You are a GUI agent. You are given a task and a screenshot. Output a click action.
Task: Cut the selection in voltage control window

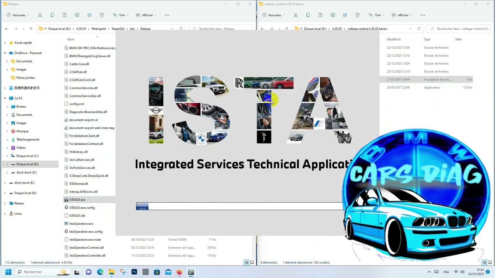point(295,15)
